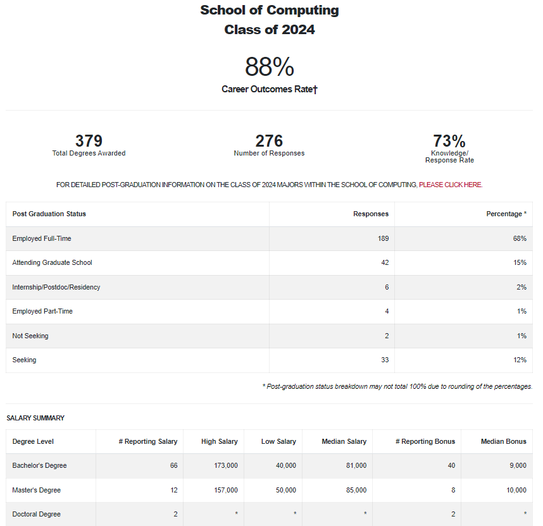This screenshot has height=526, width=543.
Task: Click the Degree Level column header
Action: (33, 441)
